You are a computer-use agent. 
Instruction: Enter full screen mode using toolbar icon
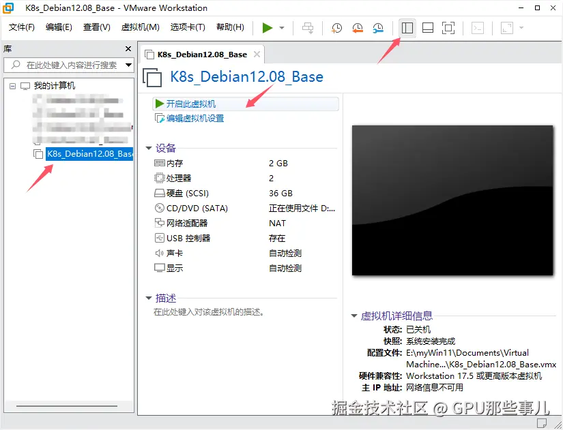(x=449, y=28)
